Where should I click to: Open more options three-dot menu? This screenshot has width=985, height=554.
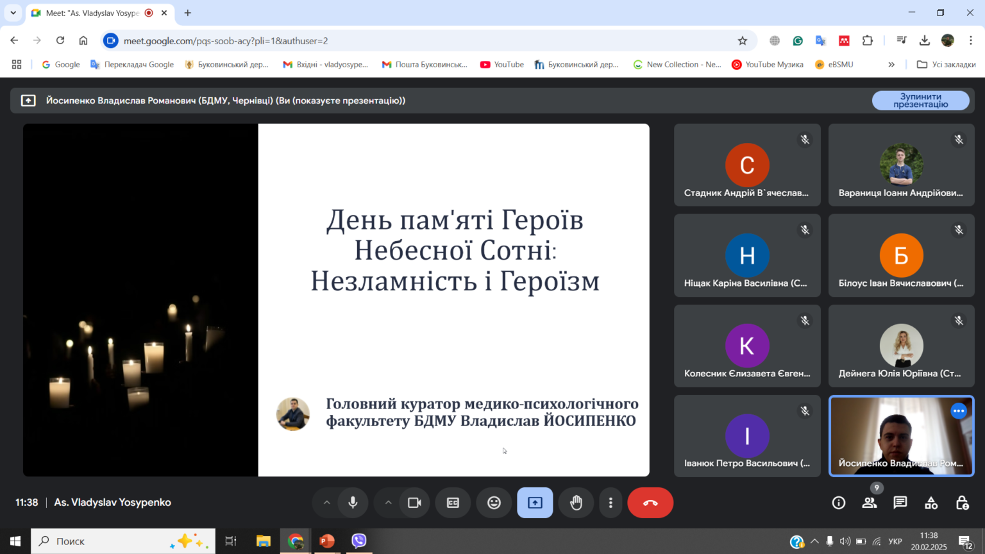[610, 503]
